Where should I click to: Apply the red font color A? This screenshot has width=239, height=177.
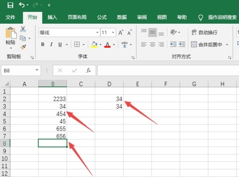point(107,44)
